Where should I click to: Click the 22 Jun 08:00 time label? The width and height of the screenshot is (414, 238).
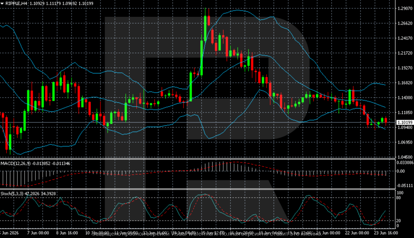pyautogui.click(x=357, y=233)
